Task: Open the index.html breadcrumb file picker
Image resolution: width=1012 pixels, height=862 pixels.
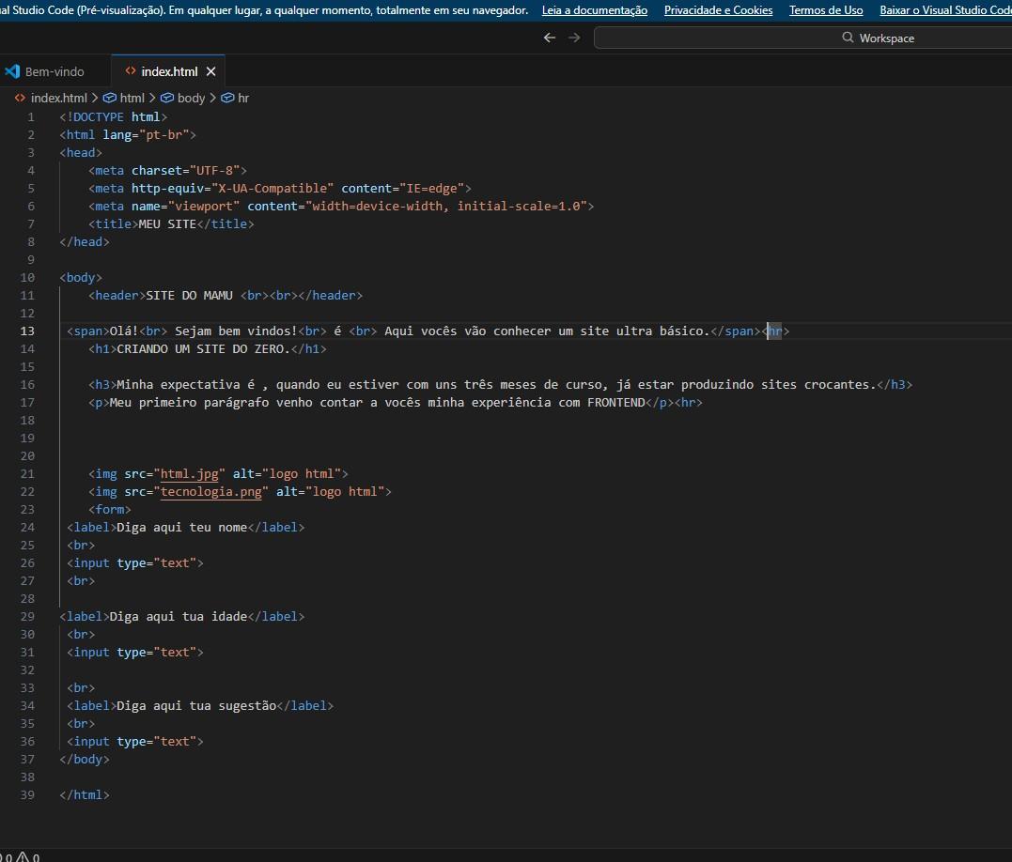Action: point(58,98)
